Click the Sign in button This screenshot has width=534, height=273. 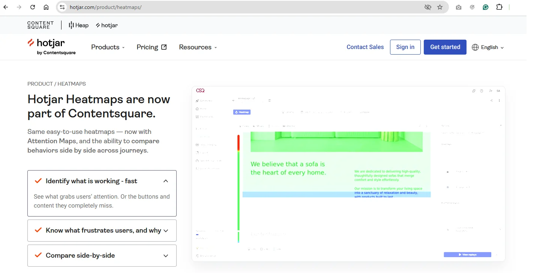click(x=405, y=47)
